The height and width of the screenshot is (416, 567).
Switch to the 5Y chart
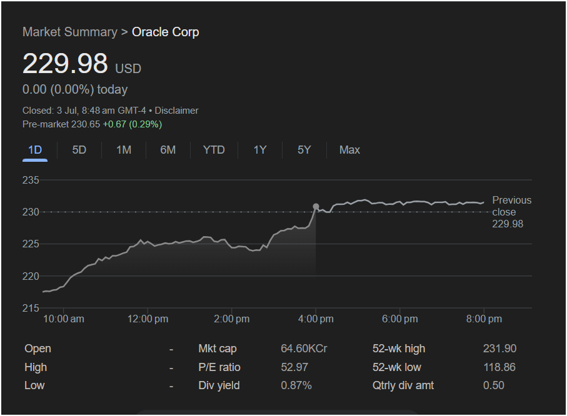pos(304,150)
